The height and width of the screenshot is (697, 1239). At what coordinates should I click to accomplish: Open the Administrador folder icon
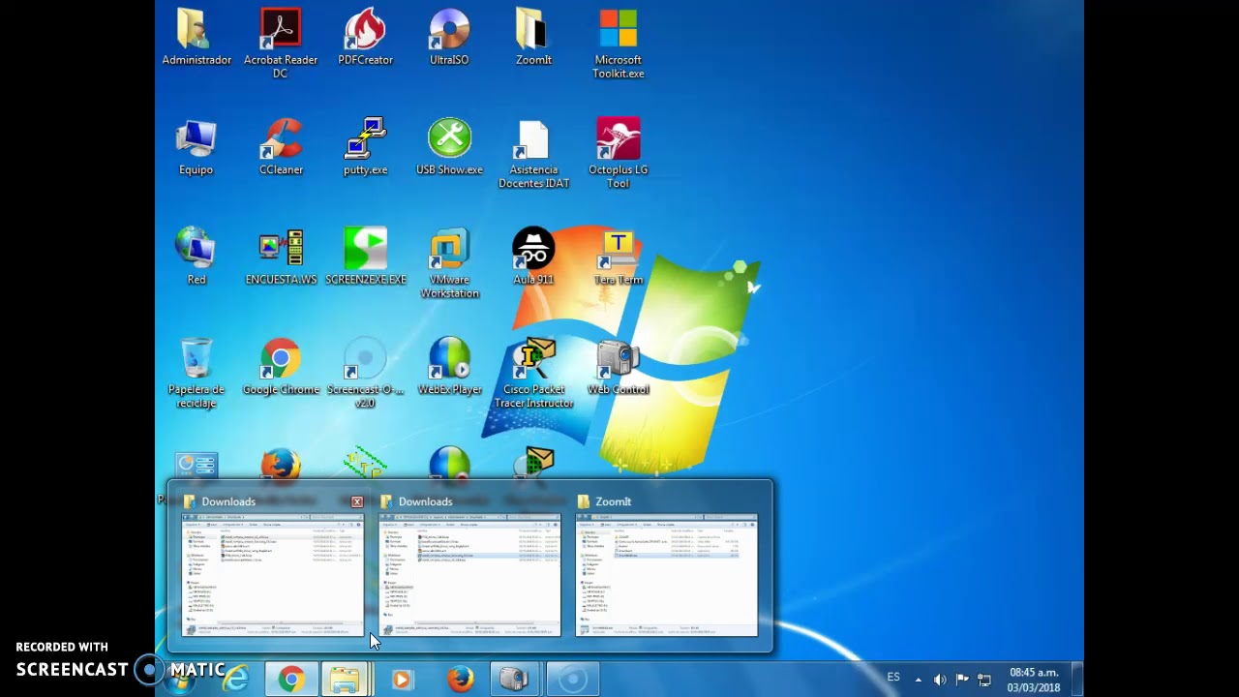pos(196,38)
